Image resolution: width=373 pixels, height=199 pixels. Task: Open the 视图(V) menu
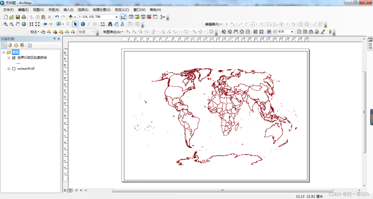[38, 10]
